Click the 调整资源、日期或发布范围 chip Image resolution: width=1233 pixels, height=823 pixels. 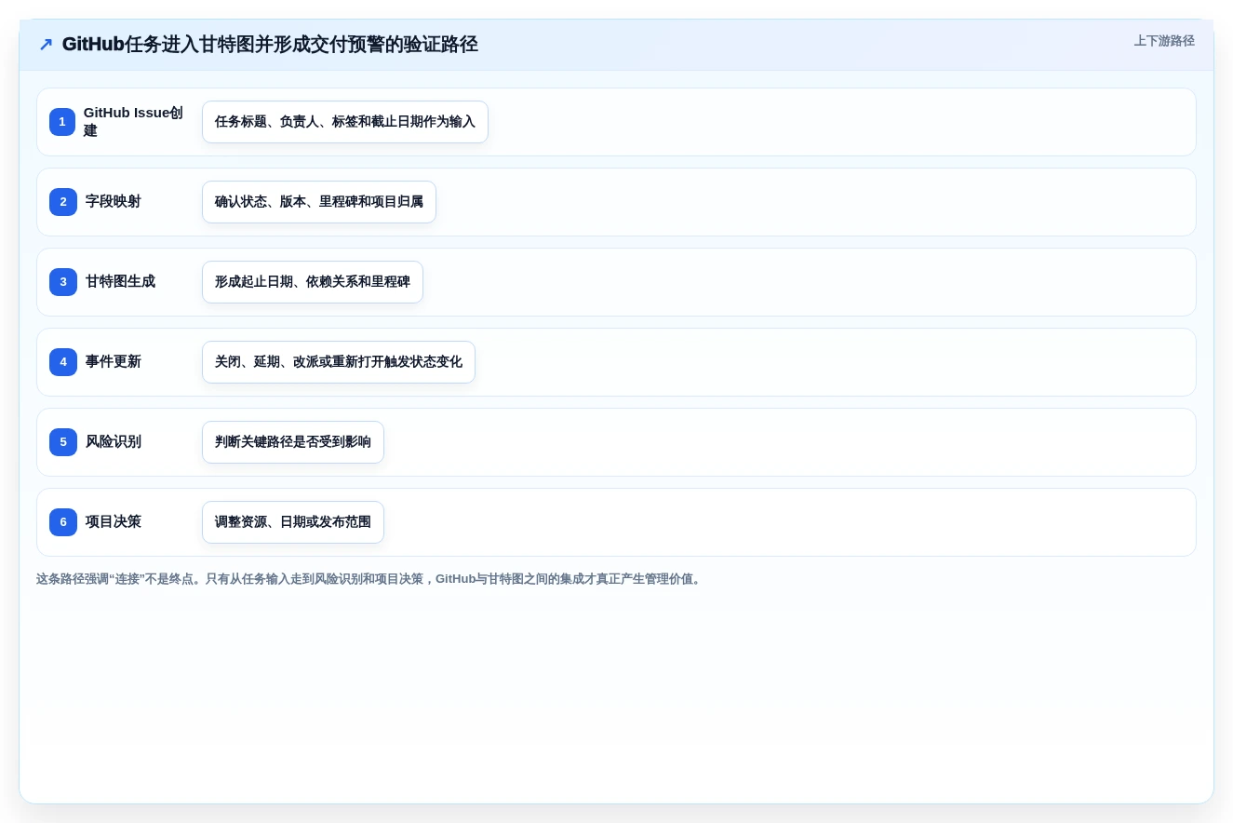[293, 522]
